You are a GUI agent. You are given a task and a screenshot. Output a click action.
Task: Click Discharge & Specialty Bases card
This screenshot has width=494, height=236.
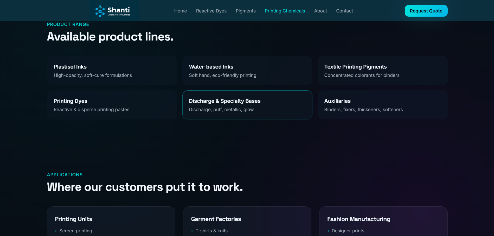[247, 105]
